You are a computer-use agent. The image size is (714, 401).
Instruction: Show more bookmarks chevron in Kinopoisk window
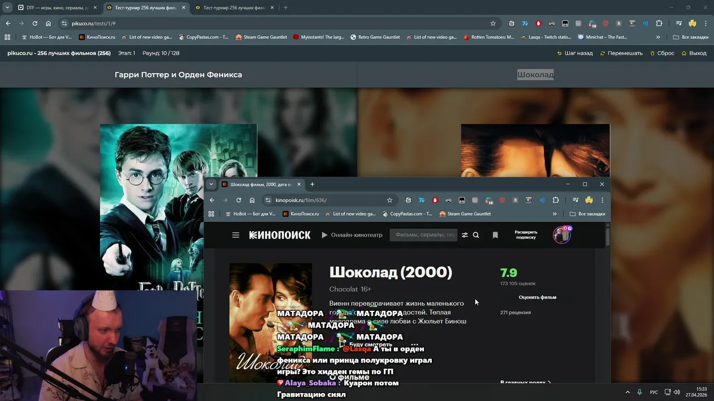click(x=554, y=214)
